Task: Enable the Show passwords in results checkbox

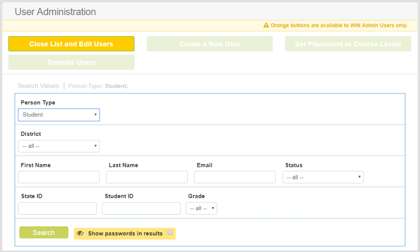Action: (x=170, y=232)
